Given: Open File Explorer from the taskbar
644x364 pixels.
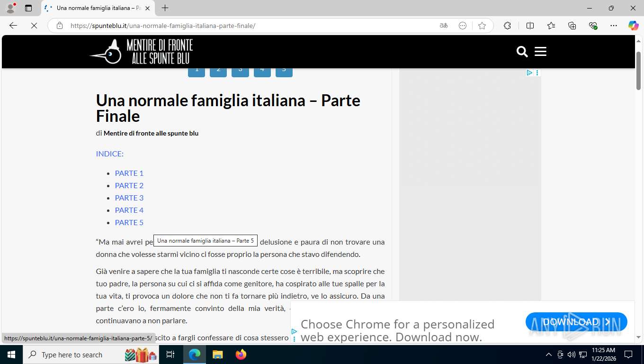Looking at the screenshot, I should pos(217,355).
